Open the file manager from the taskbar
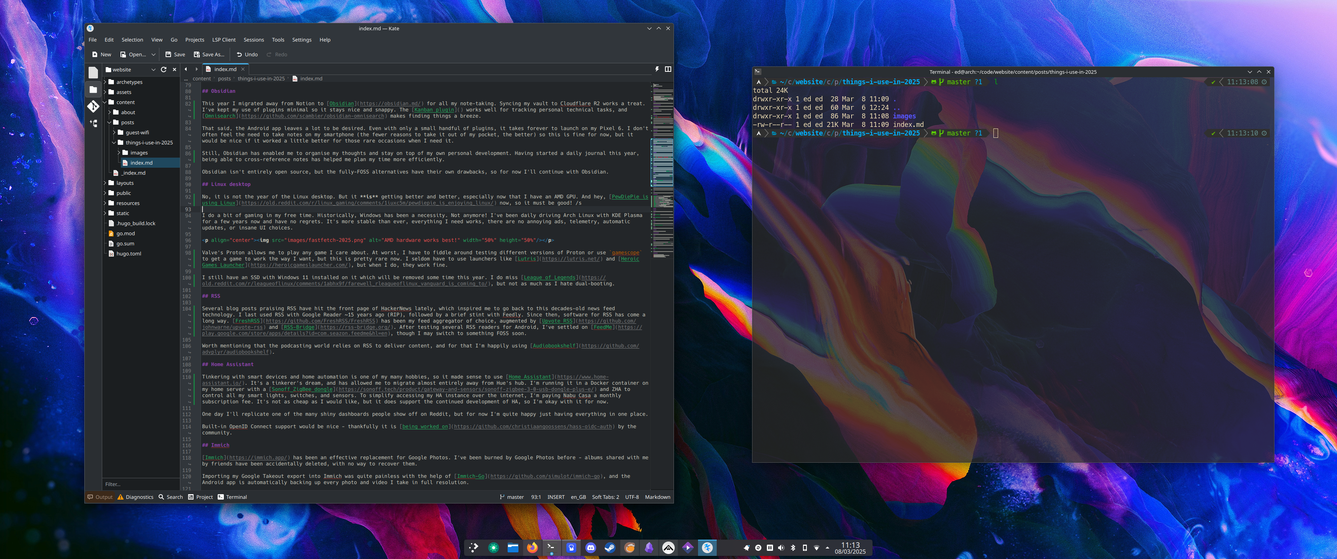This screenshot has width=1337, height=559. point(513,548)
